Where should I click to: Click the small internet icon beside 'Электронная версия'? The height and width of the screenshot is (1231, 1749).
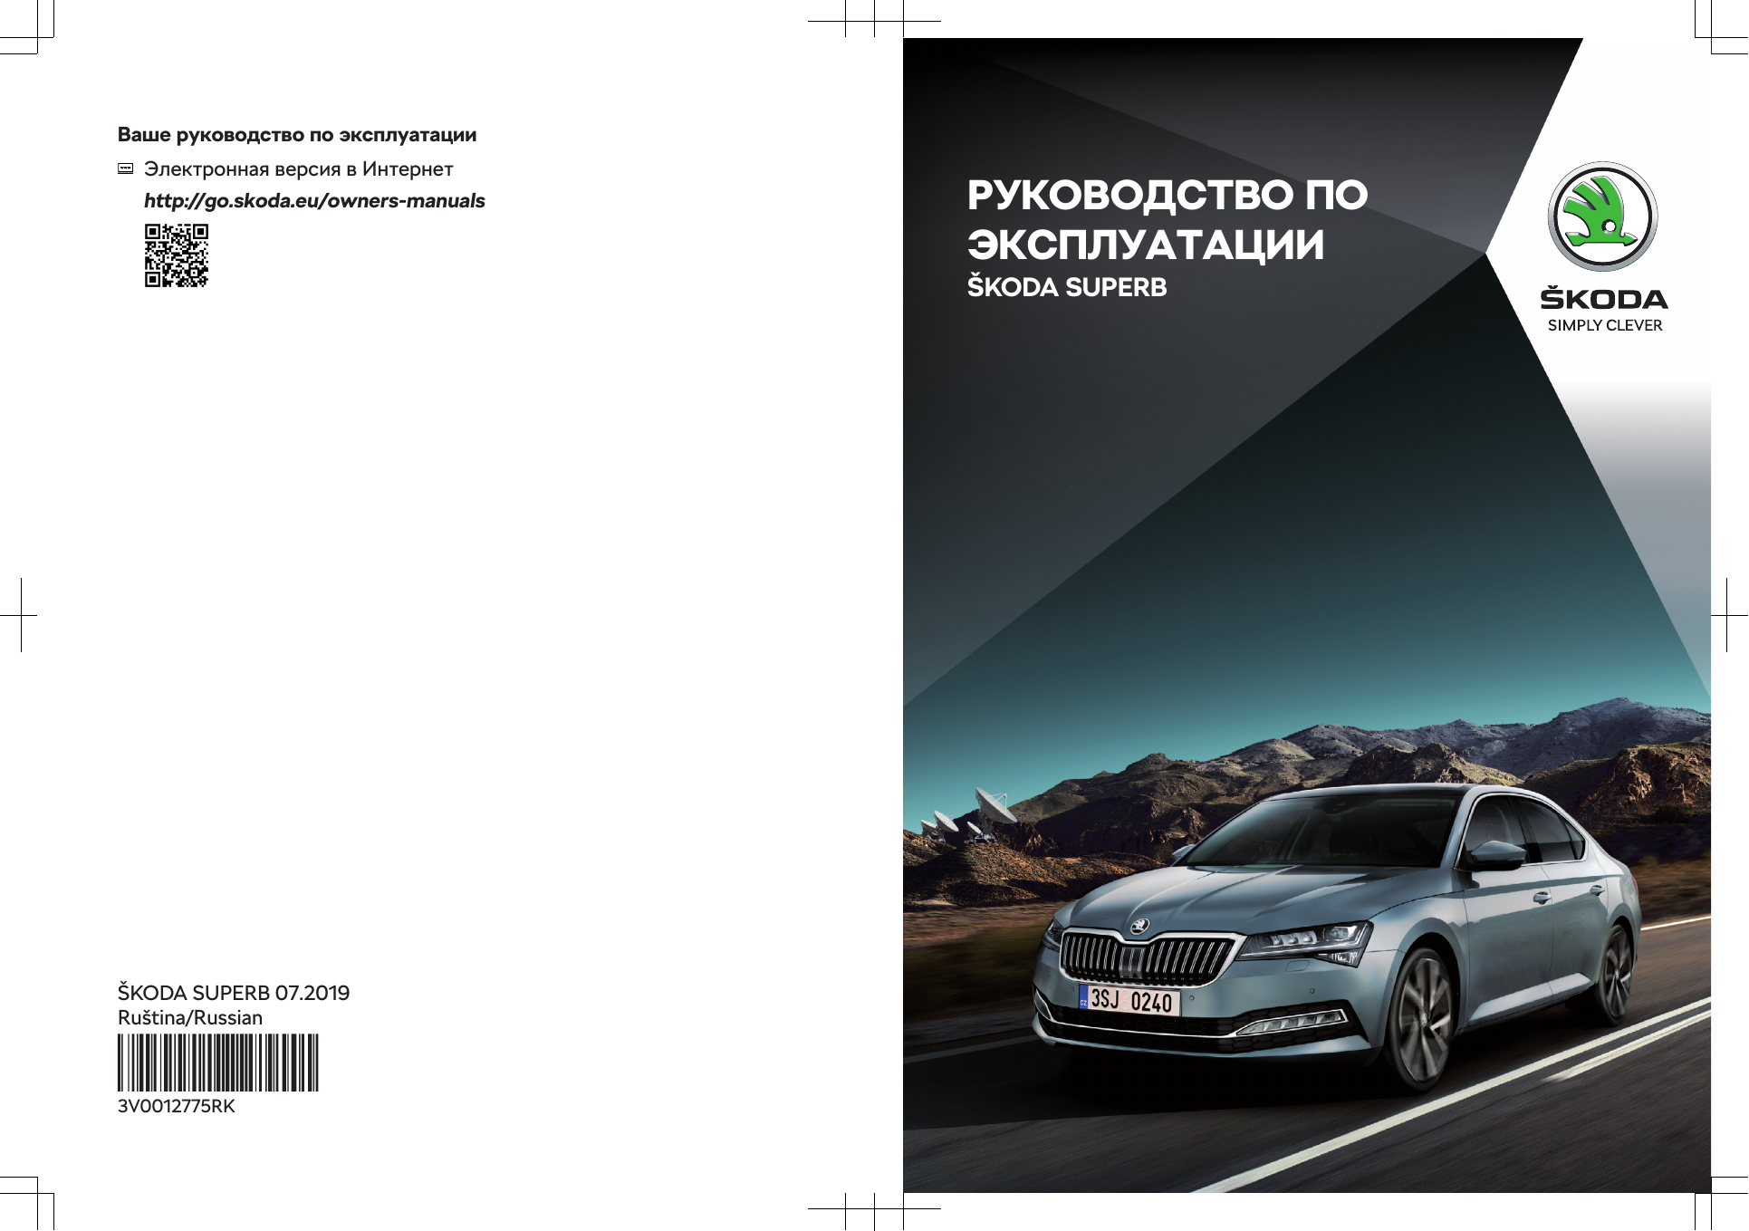126,168
